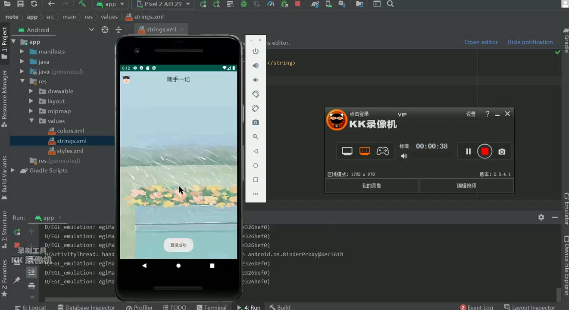
Task: Click emulator sidebar Back triangle icon
Action: 256,151
